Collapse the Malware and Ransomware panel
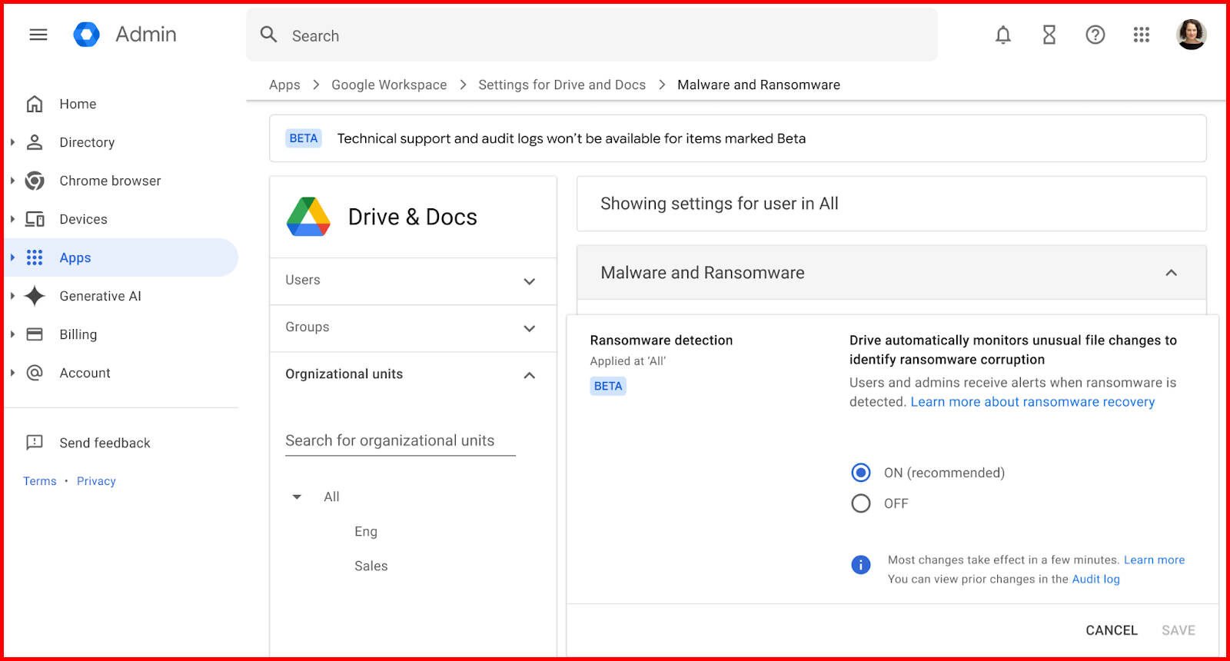Screen dimensions: 1230x661 (x=1171, y=273)
